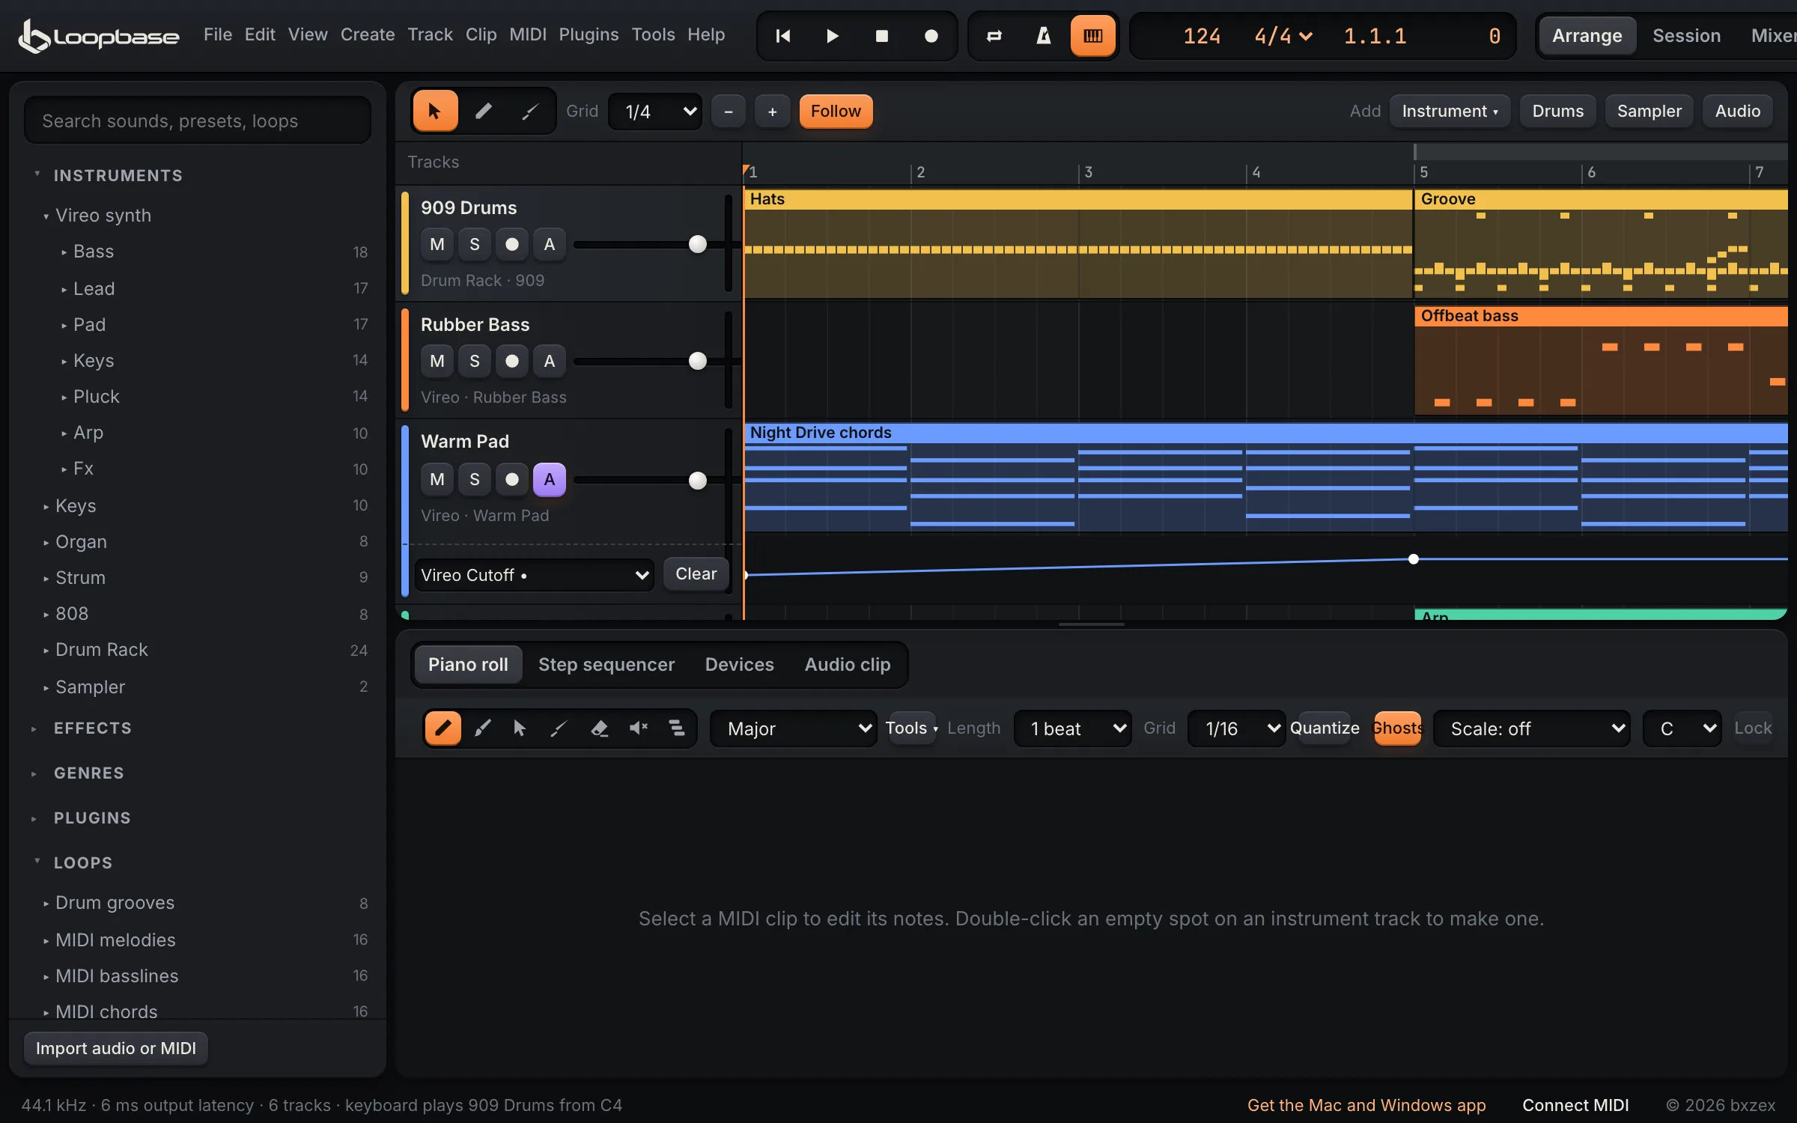The image size is (1797, 1123).
Task: Switch to the Step sequencer tab
Action: (x=606, y=665)
